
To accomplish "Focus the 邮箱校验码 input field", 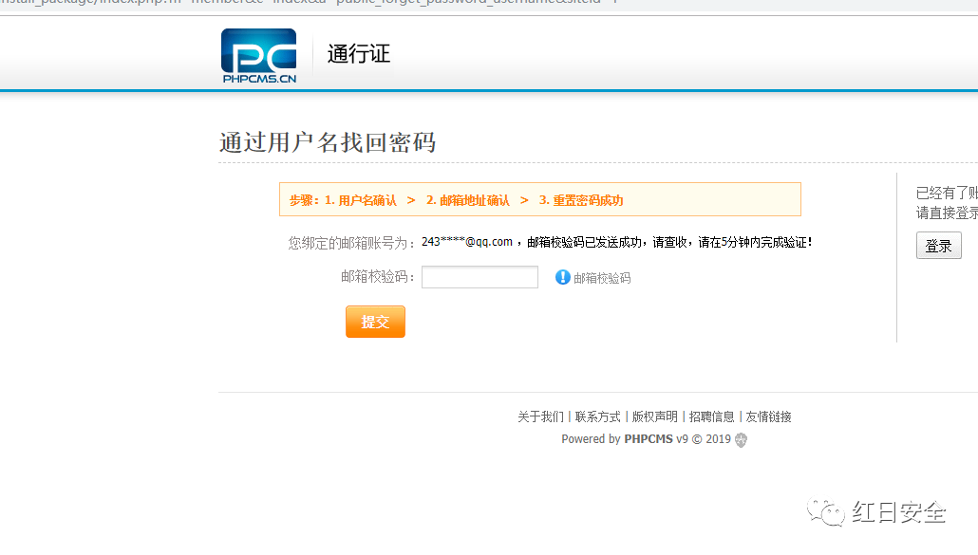I will pos(480,277).
